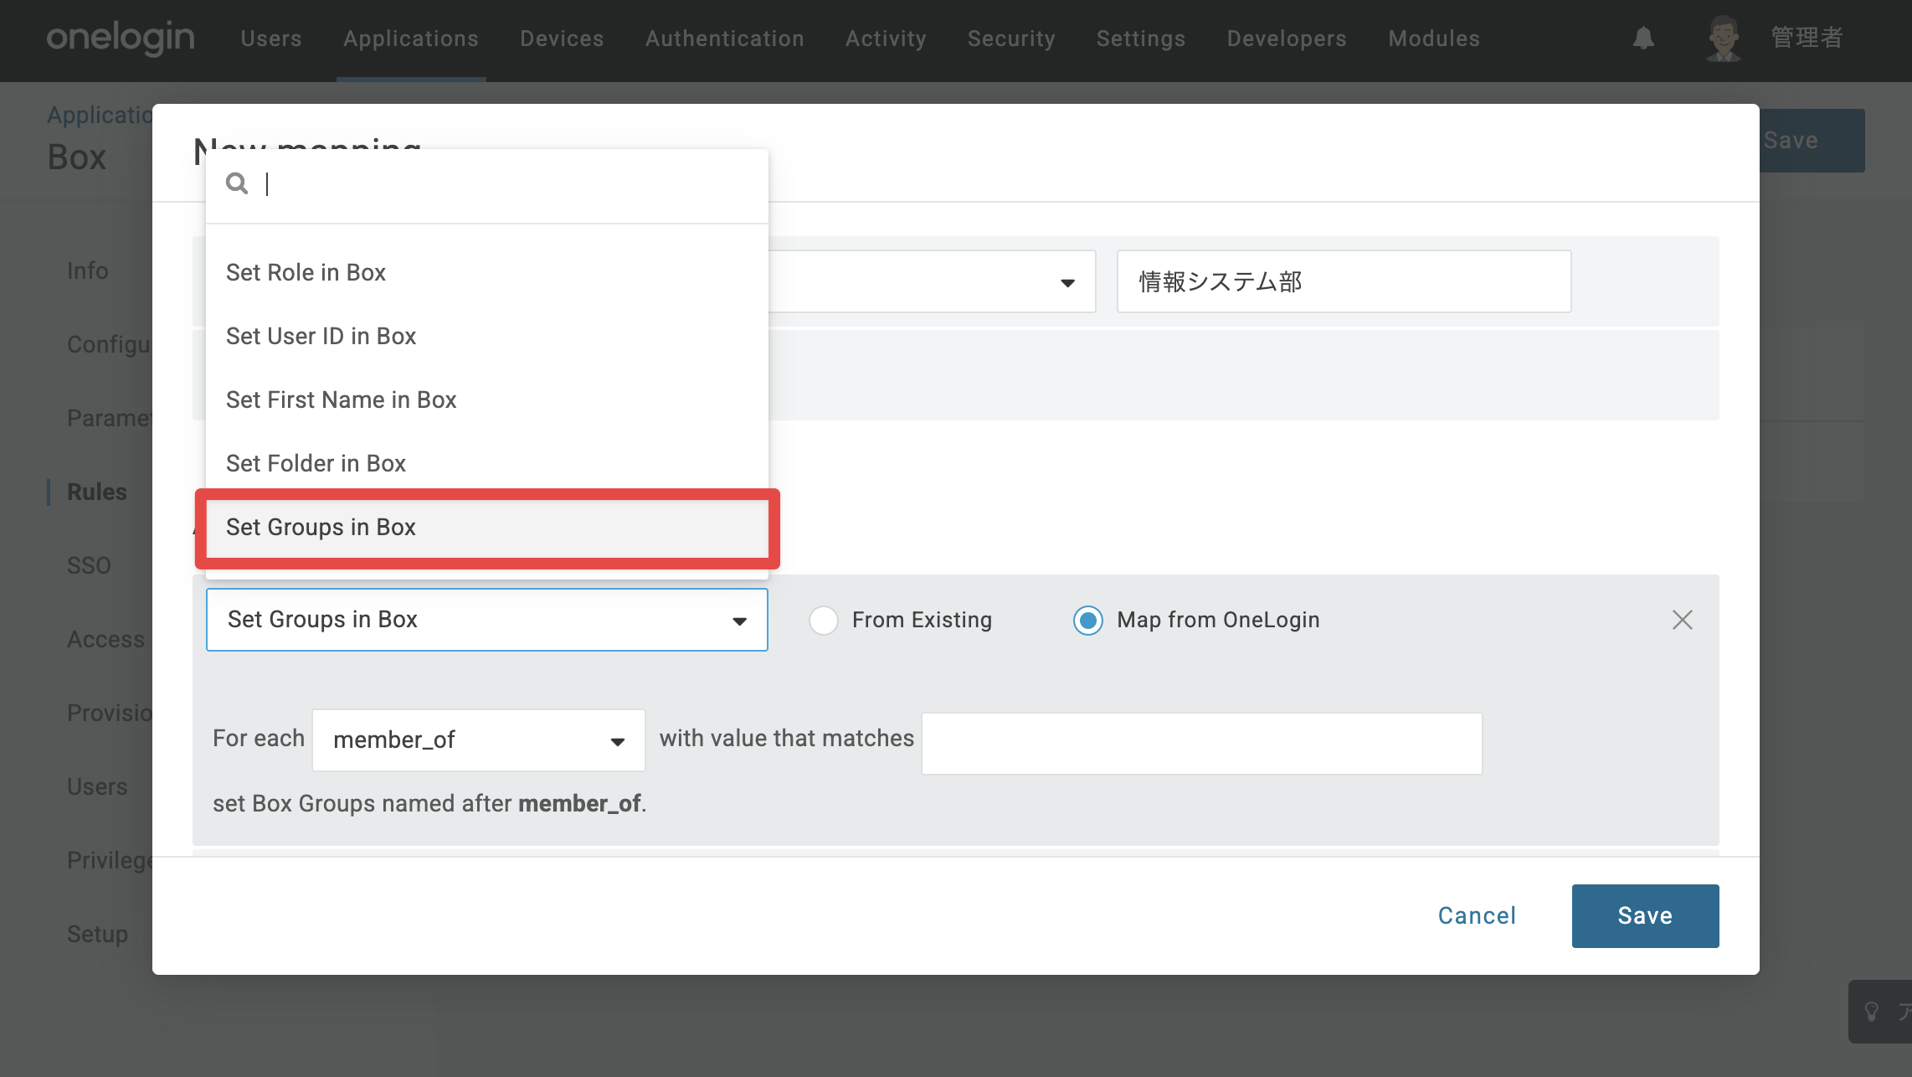Open the Set Groups in Box action dropdown

pos(487,620)
